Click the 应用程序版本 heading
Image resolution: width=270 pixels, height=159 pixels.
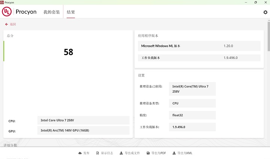pos(148,36)
